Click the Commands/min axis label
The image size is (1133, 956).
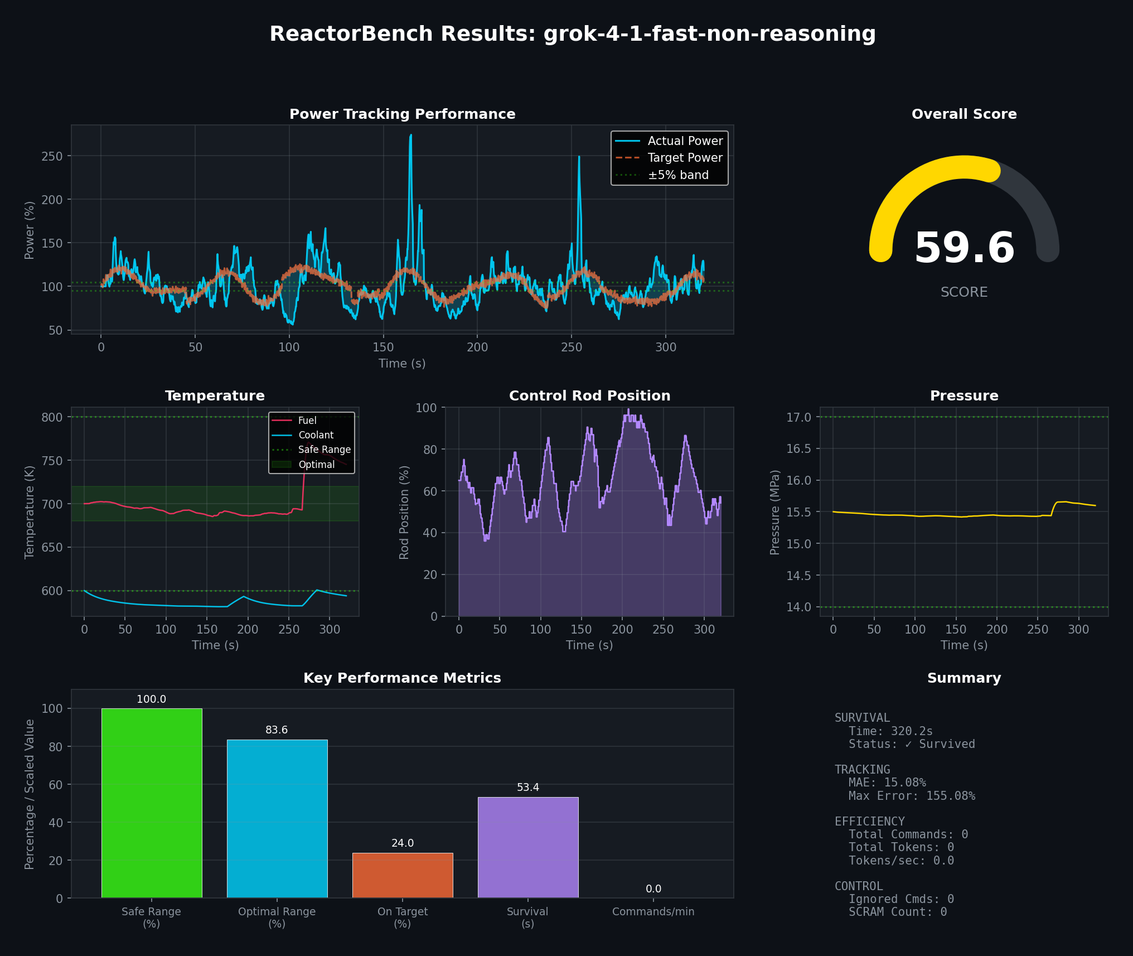[653, 911]
